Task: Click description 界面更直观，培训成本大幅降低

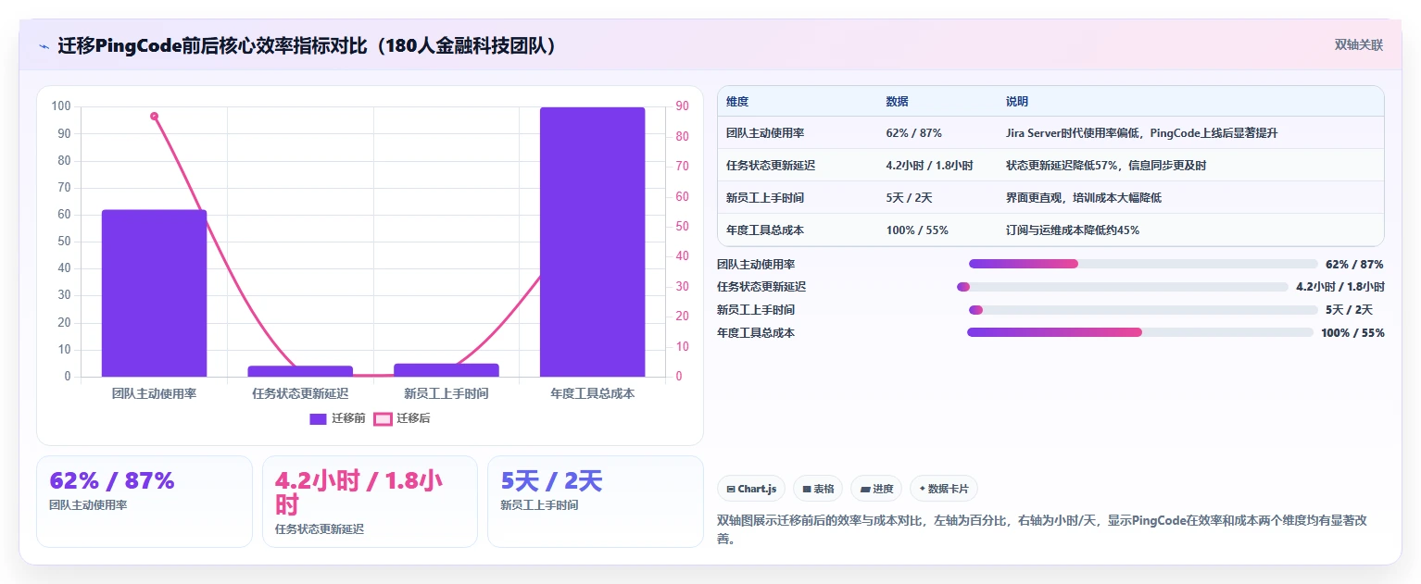Action: coord(1084,198)
